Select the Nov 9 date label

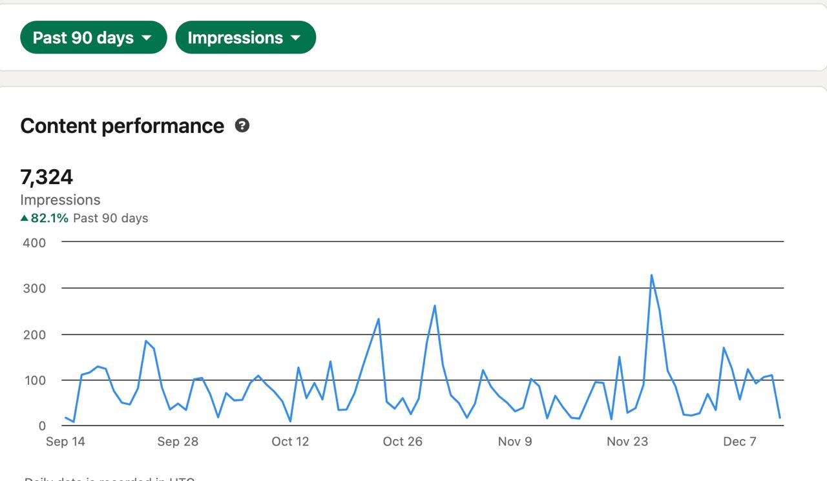(x=515, y=442)
